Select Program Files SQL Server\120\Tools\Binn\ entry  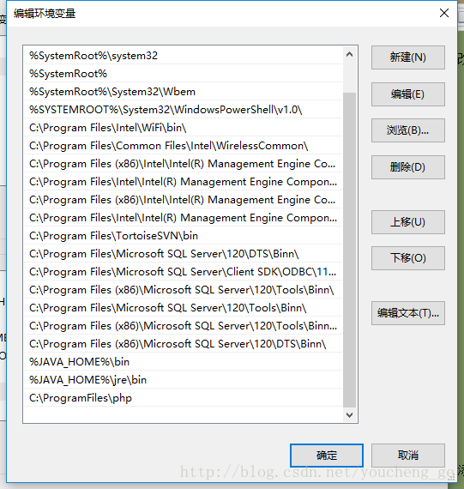183,308
